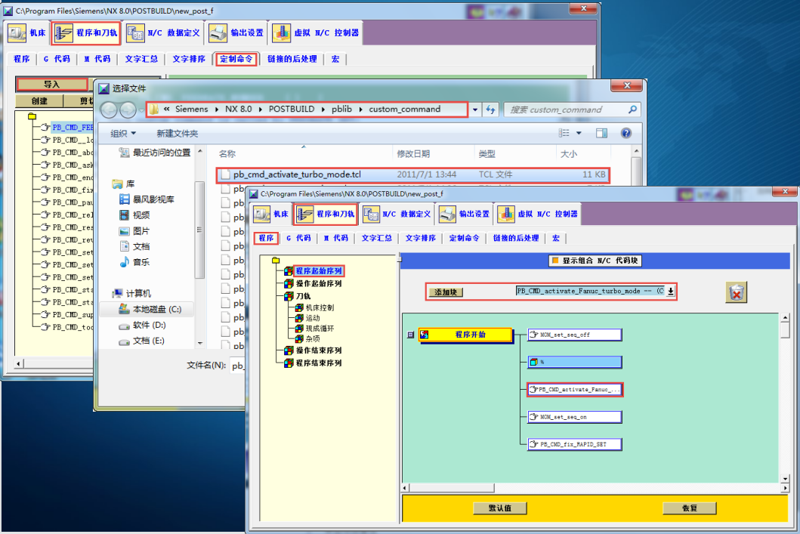Image resolution: width=800 pixels, height=534 pixels.
Task: Open PB_CMD_activate_Fanuc_turbo_mode block dropdown
Action: (x=671, y=292)
